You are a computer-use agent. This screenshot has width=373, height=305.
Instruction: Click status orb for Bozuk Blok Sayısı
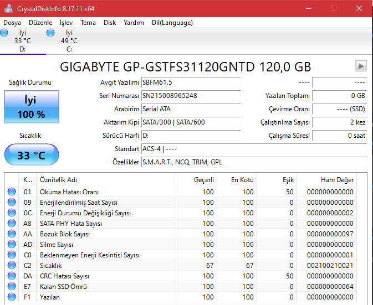(12, 234)
